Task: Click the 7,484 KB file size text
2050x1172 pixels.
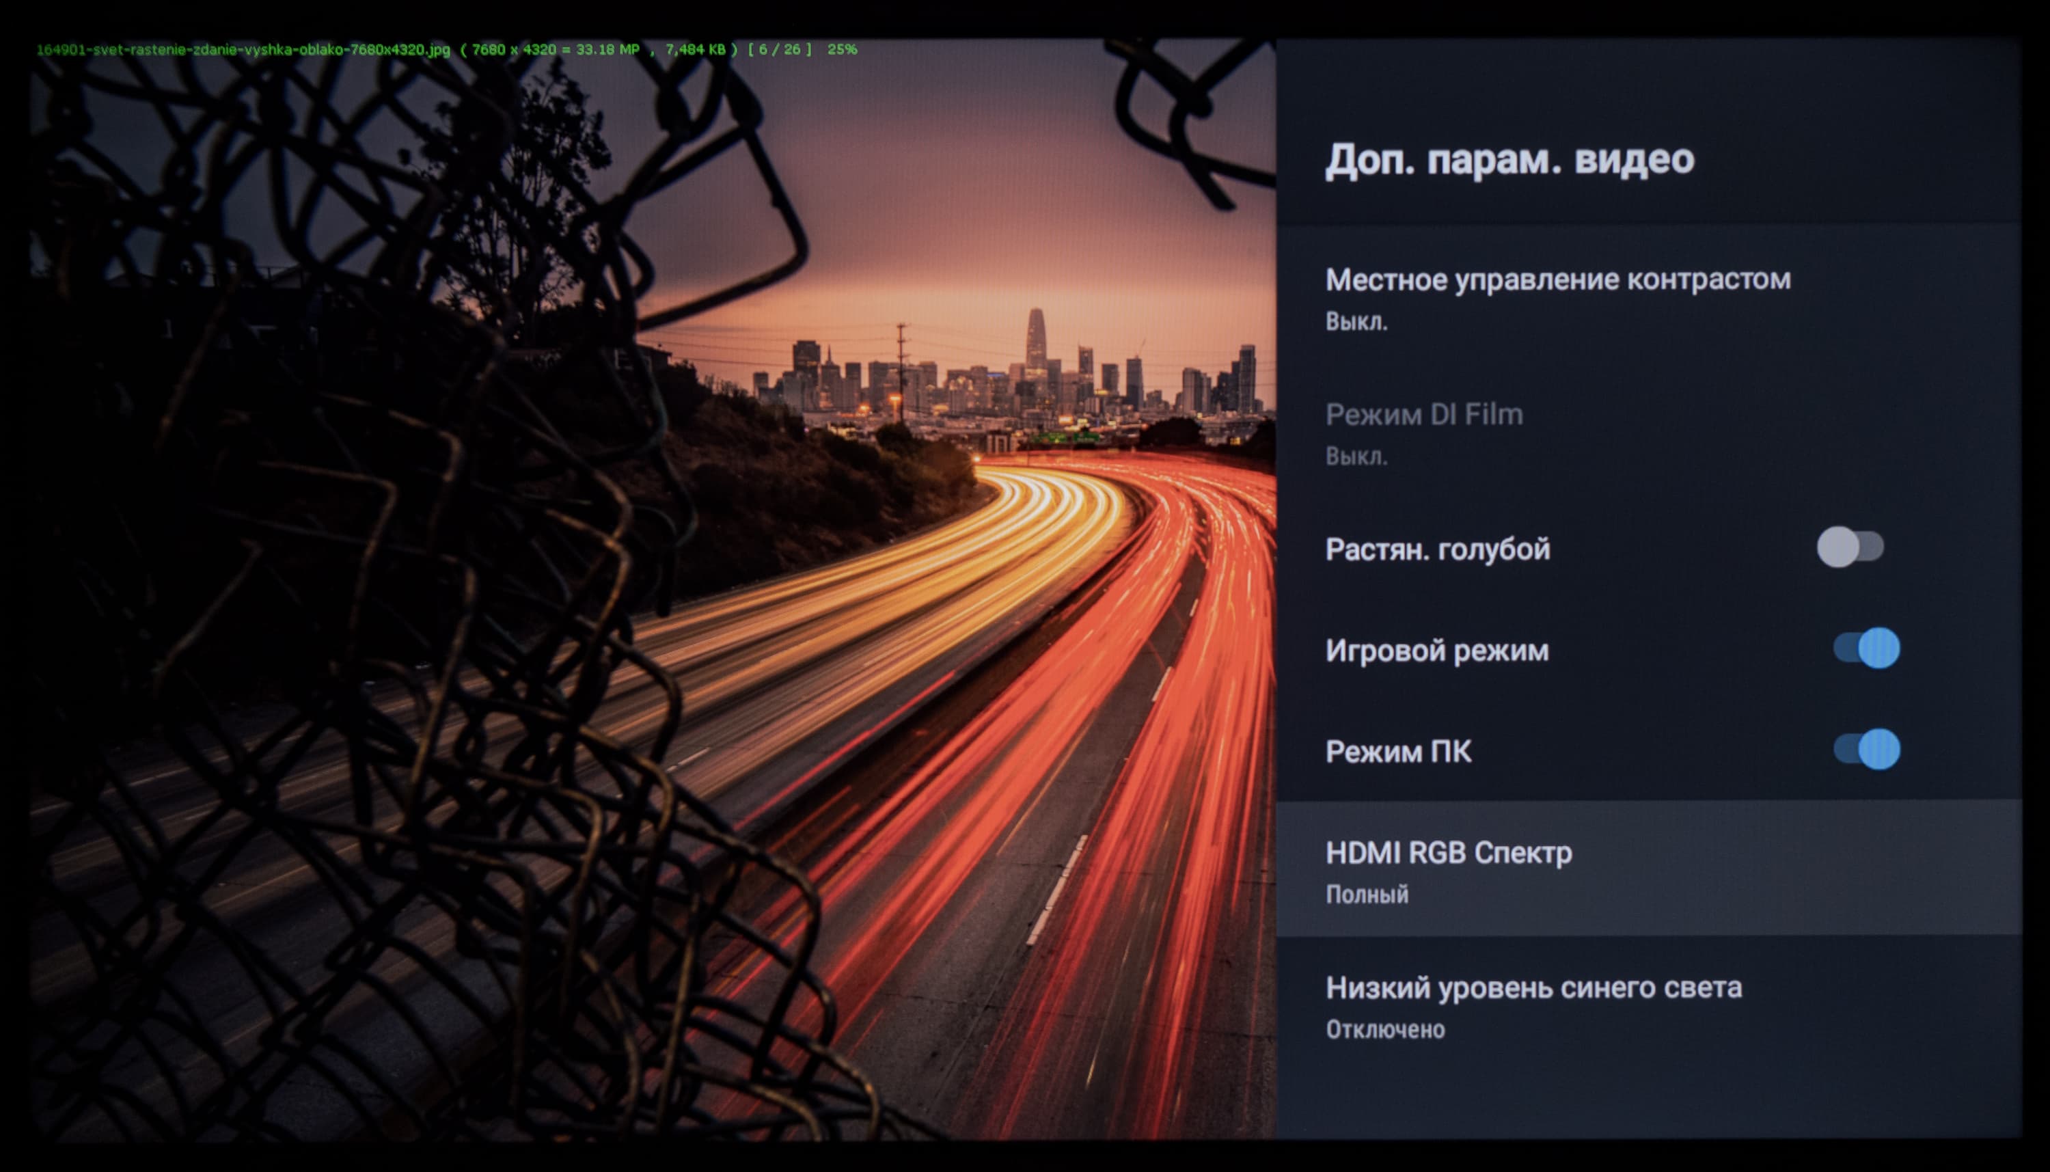Action: point(696,49)
